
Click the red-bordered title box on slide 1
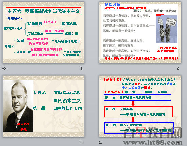(x=44, y=11)
